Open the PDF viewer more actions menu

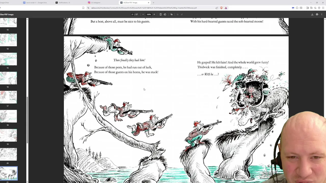pyautogui.click(x=322, y=14)
